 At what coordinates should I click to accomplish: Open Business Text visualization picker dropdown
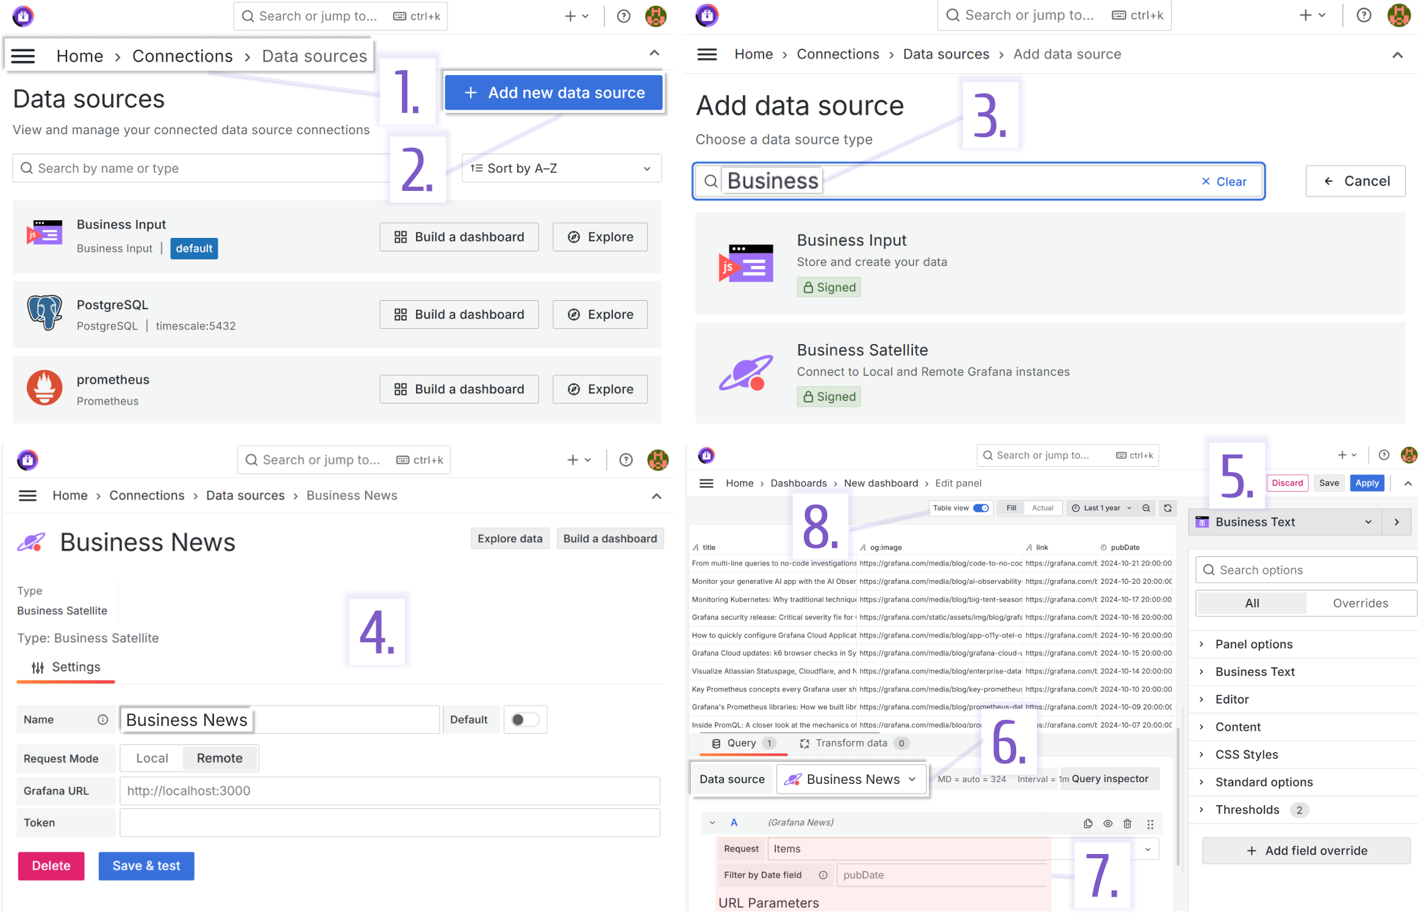[x=1284, y=522]
